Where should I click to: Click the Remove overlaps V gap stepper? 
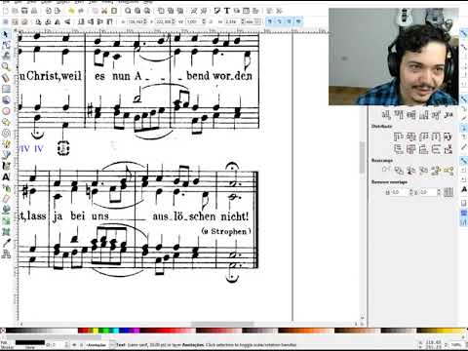439,192
